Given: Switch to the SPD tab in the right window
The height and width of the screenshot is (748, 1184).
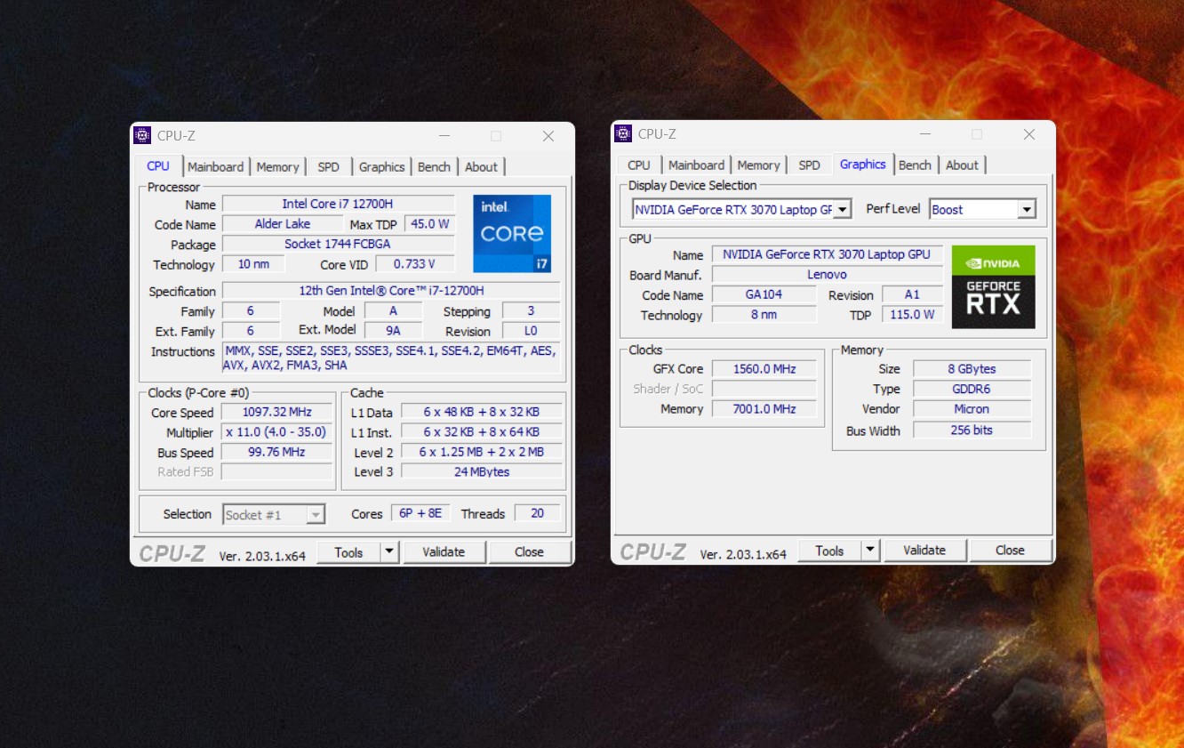Looking at the screenshot, I should pos(809,165).
